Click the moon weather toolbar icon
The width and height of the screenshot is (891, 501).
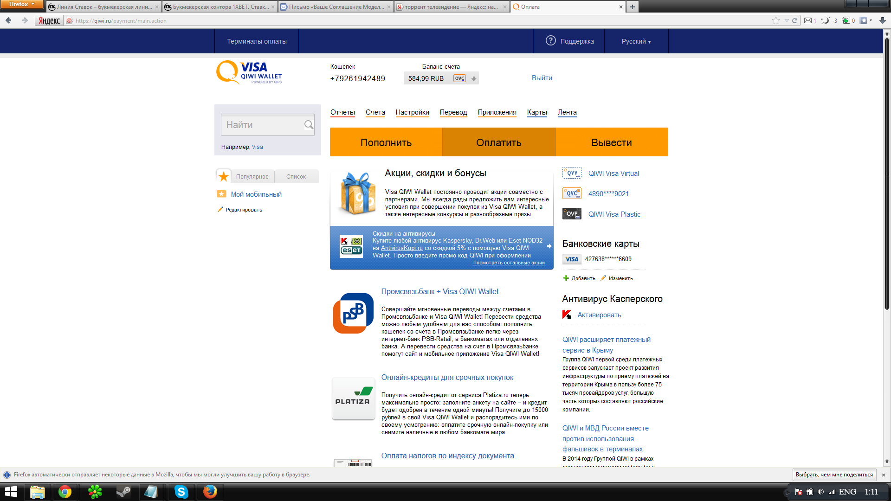click(x=826, y=20)
